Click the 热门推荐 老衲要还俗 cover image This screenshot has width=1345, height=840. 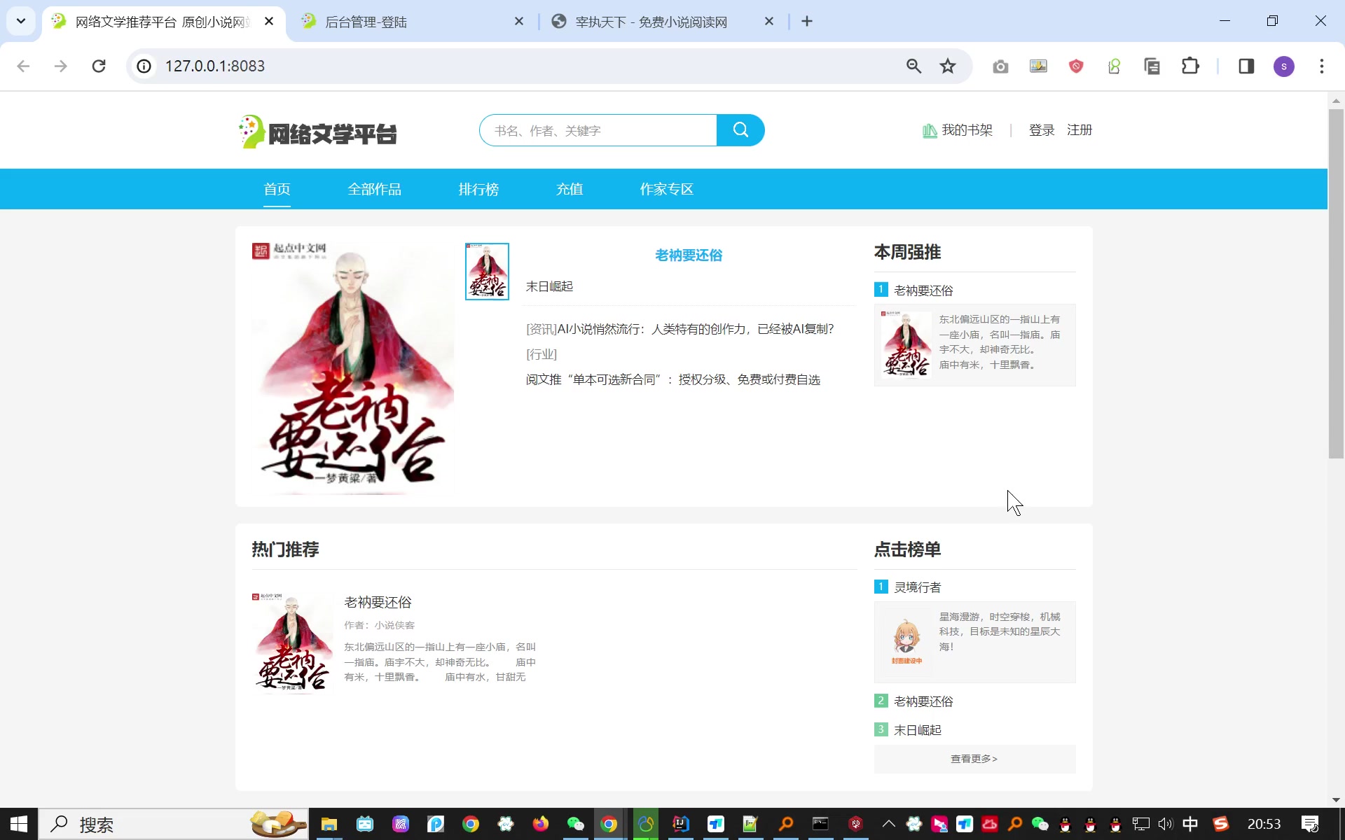[292, 643]
